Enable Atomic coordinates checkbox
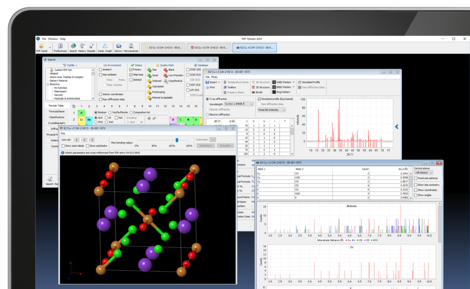This screenshot has height=289, width=470. pyautogui.click(x=101, y=94)
